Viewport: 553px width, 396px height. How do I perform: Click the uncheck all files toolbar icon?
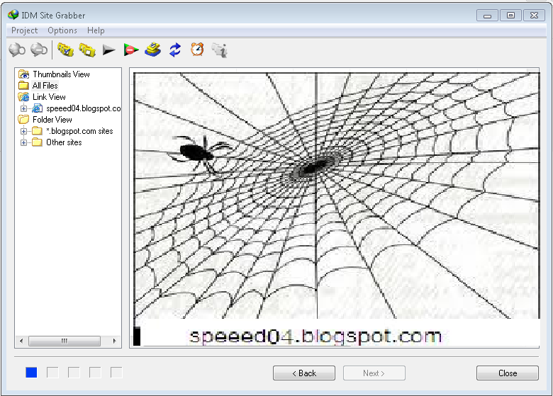point(87,50)
